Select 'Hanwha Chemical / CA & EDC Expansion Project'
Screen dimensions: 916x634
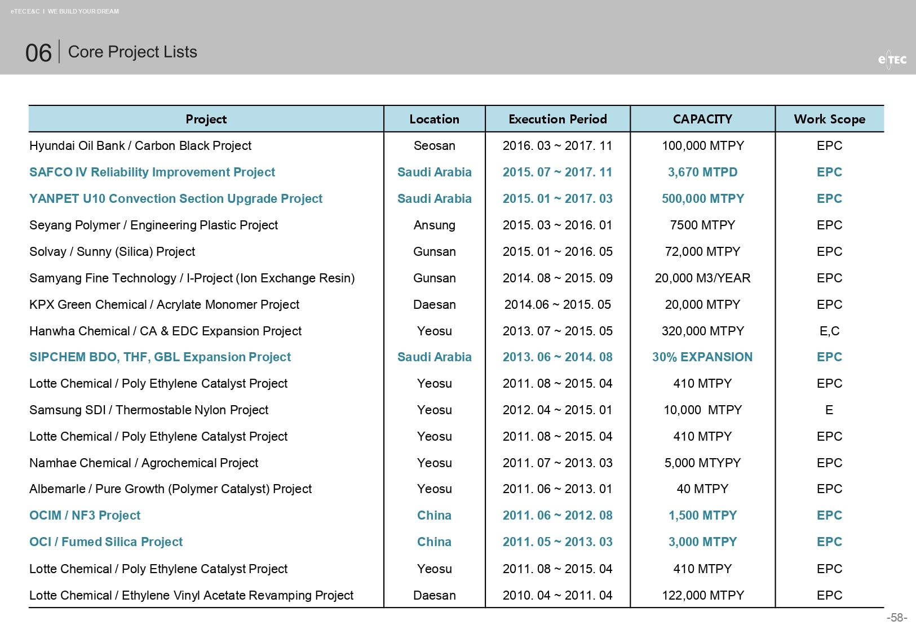point(165,331)
